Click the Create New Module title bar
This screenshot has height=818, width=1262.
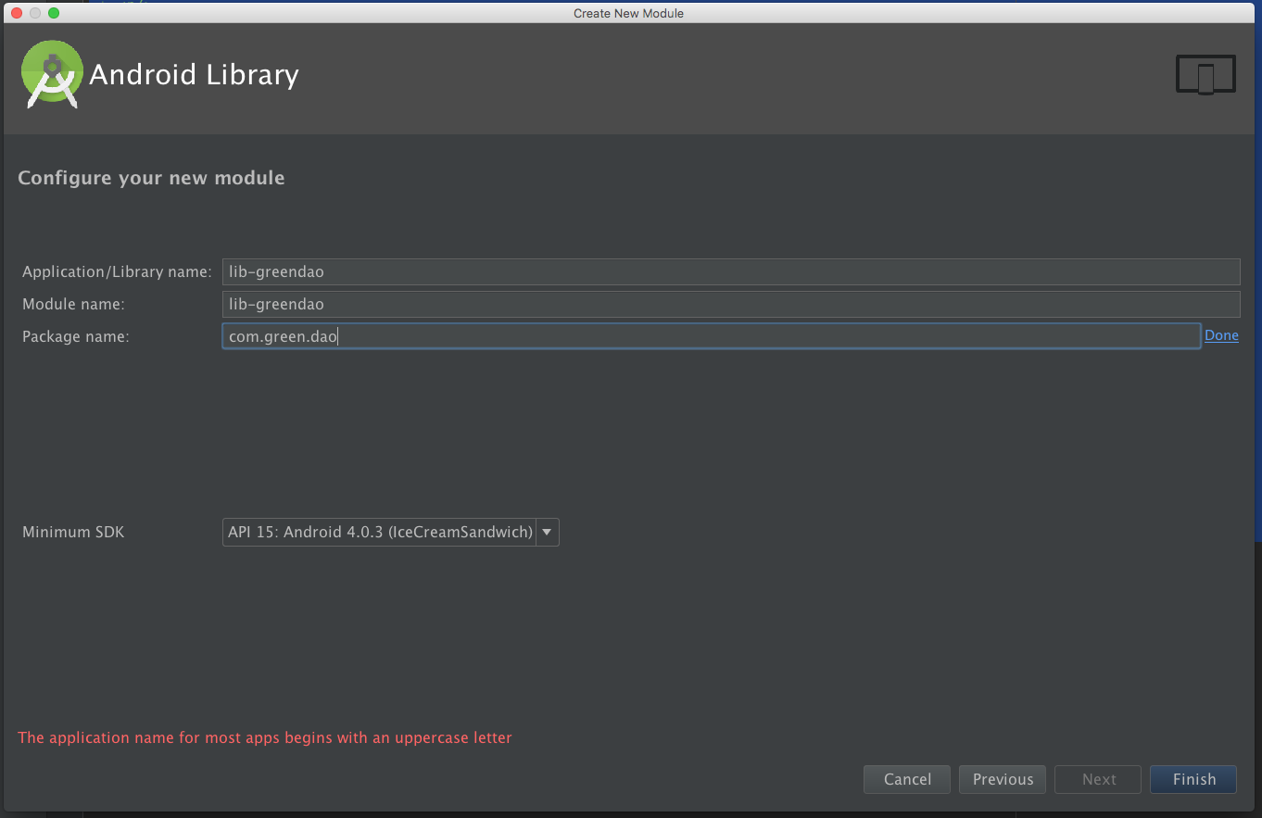coord(628,13)
